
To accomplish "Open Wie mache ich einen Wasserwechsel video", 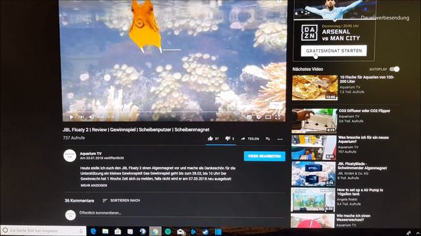I will pyautogui.click(x=353, y=218).
